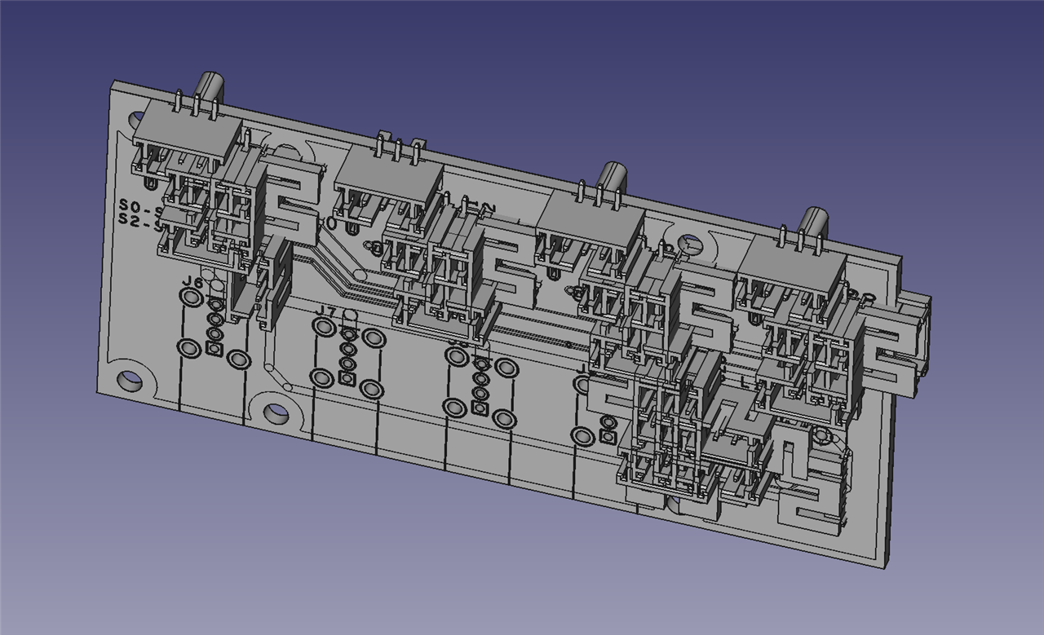1044x635 pixels.
Task: Select the J7 silkscreen label
Action: (x=325, y=311)
